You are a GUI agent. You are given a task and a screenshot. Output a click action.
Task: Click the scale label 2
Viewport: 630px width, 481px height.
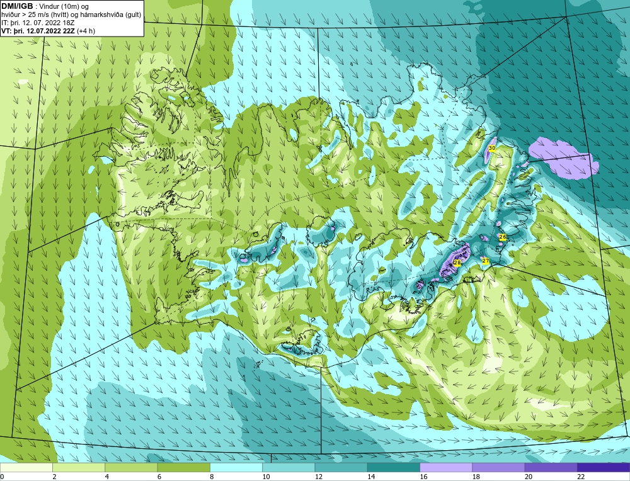(54, 477)
